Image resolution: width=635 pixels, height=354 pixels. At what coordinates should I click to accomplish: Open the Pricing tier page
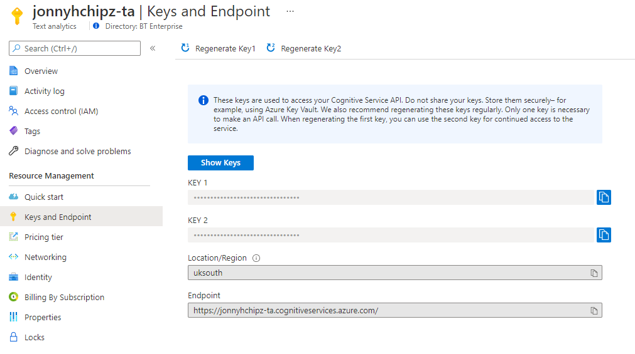pyautogui.click(x=44, y=237)
